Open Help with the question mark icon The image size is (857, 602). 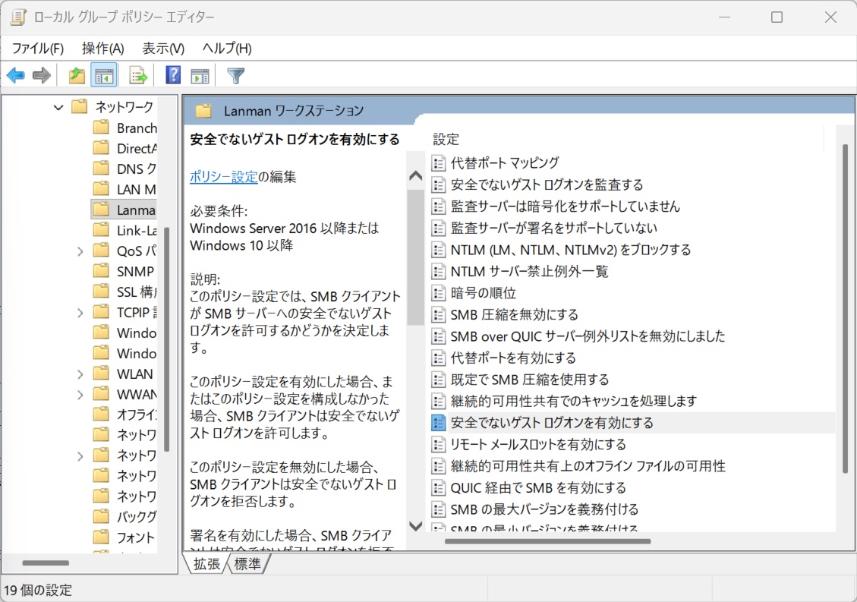(x=173, y=75)
